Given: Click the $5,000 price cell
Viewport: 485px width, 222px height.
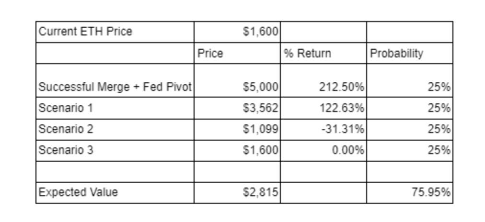Looking at the screenshot, I should click(x=237, y=87).
